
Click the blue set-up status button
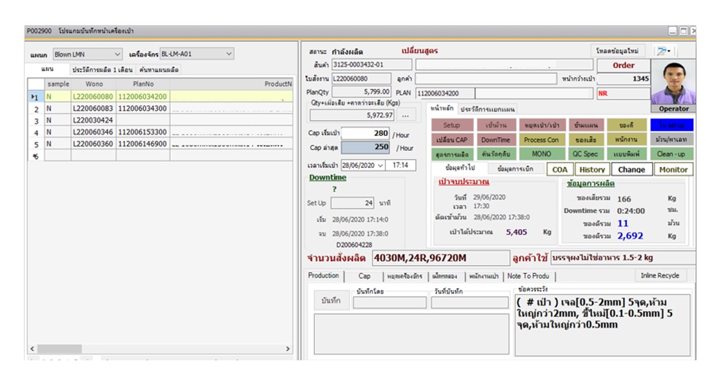point(671,125)
